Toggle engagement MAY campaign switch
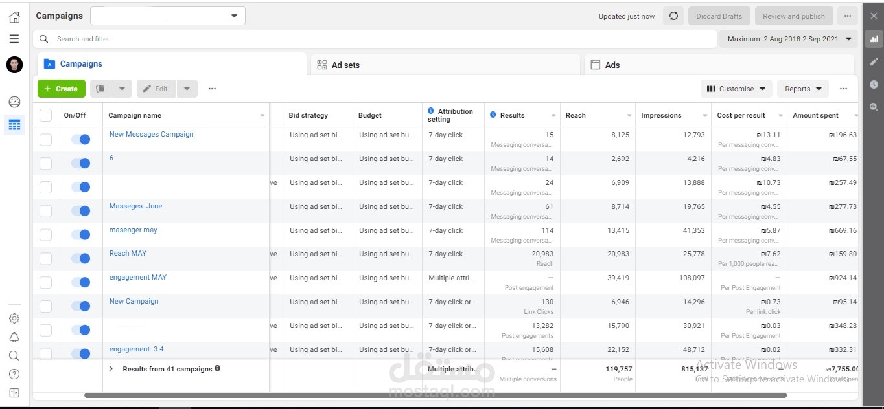The width and height of the screenshot is (884, 409). (80, 282)
